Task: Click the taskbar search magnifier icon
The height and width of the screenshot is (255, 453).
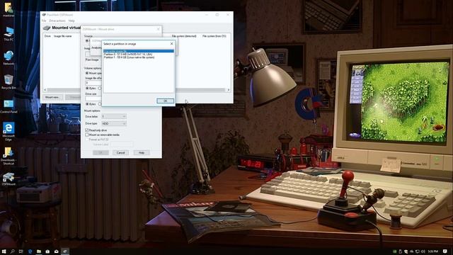Action: (x=13, y=251)
